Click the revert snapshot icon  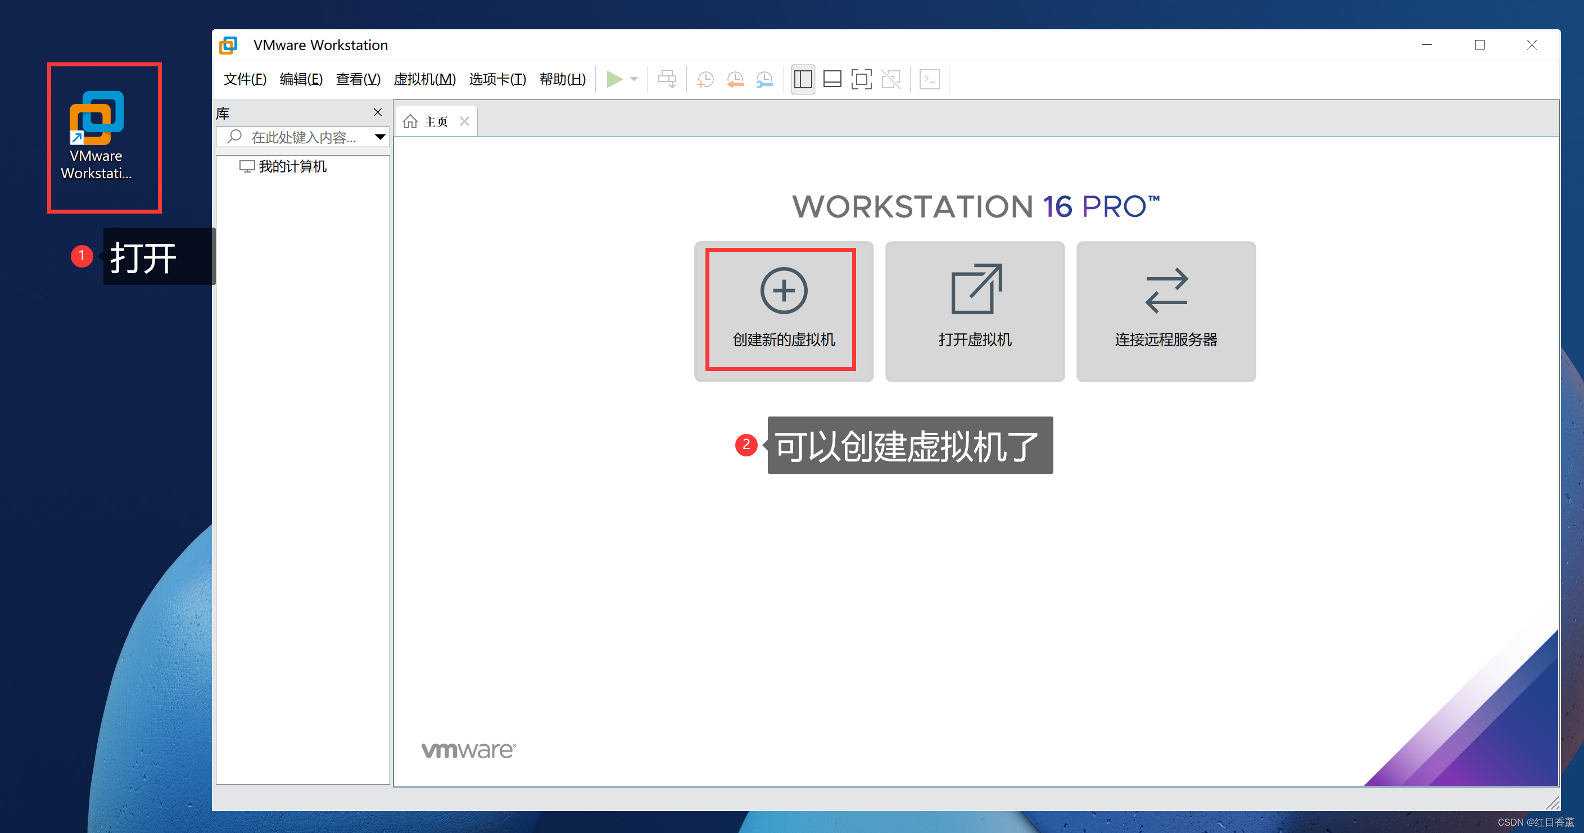[734, 79]
